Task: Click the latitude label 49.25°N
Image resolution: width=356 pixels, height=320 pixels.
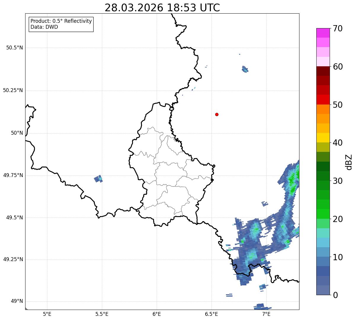Action: [13, 260]
